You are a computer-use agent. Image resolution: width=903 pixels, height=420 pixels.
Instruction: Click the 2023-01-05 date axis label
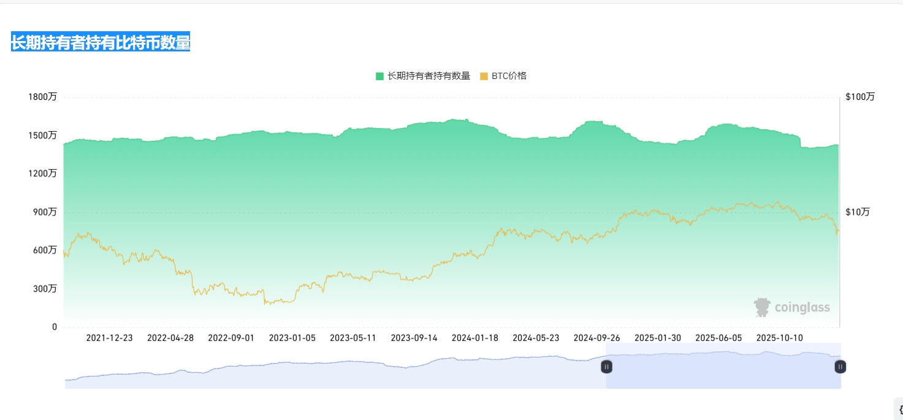point(292,338)
